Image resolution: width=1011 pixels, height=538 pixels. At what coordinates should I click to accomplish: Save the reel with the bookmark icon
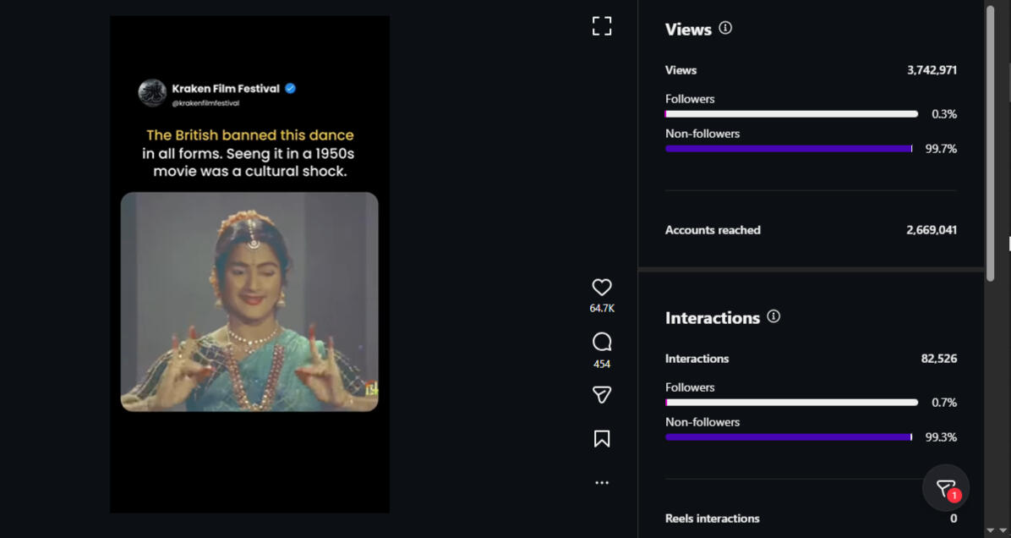(602, 439)
